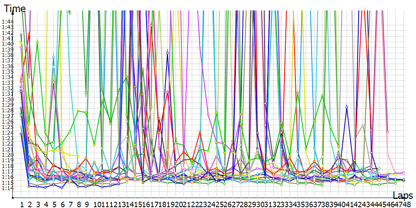
Task: Select the 1:44 label on time axis
Action: tap(7, 22)
